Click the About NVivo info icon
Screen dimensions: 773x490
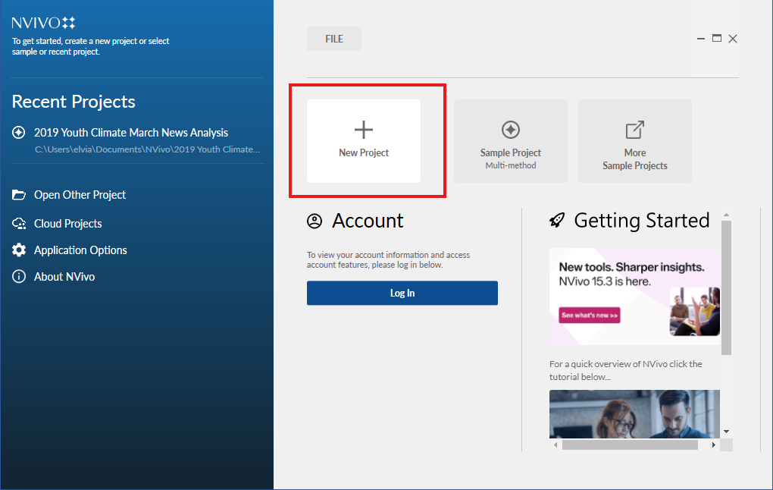pos(19,277)
